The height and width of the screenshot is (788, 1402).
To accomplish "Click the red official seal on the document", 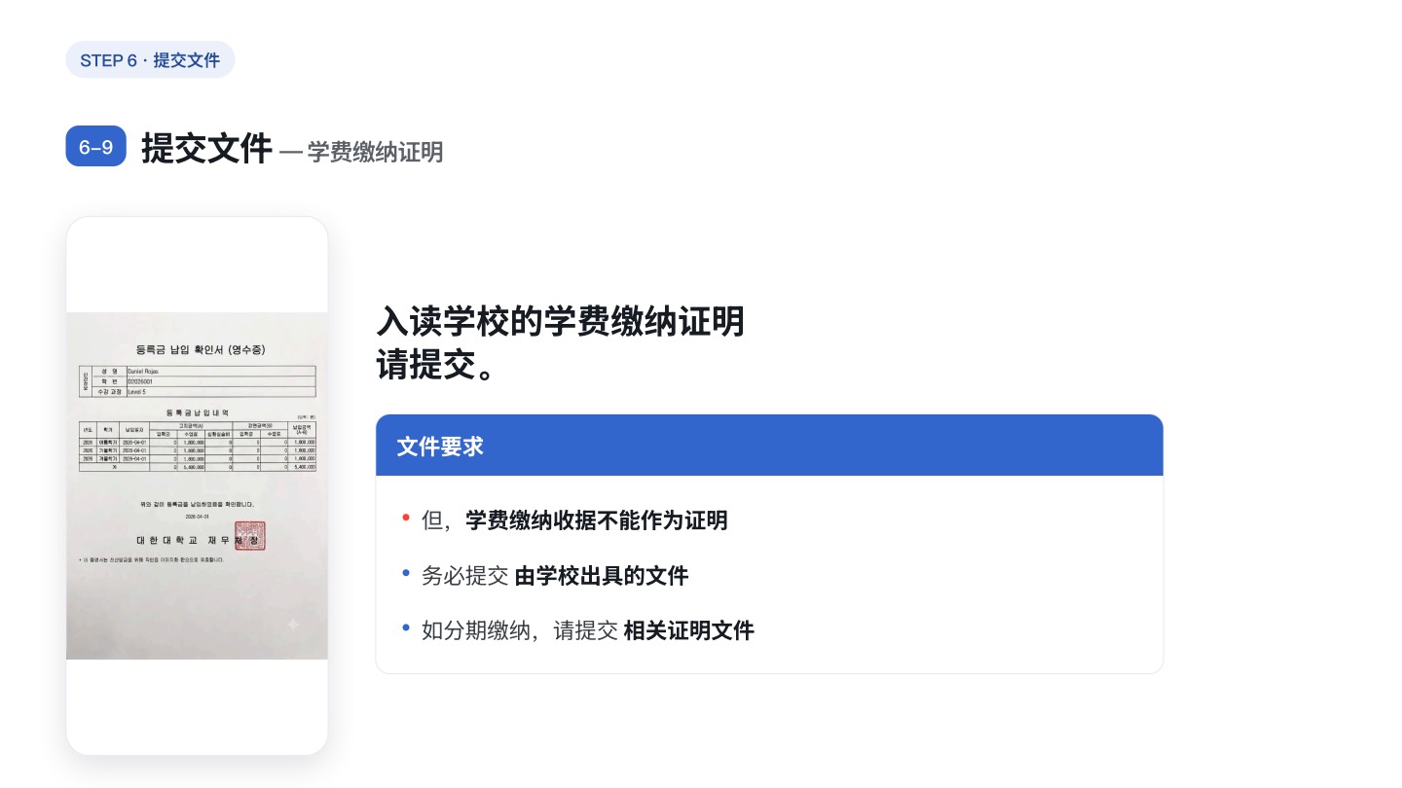I will tap(249, 536).
